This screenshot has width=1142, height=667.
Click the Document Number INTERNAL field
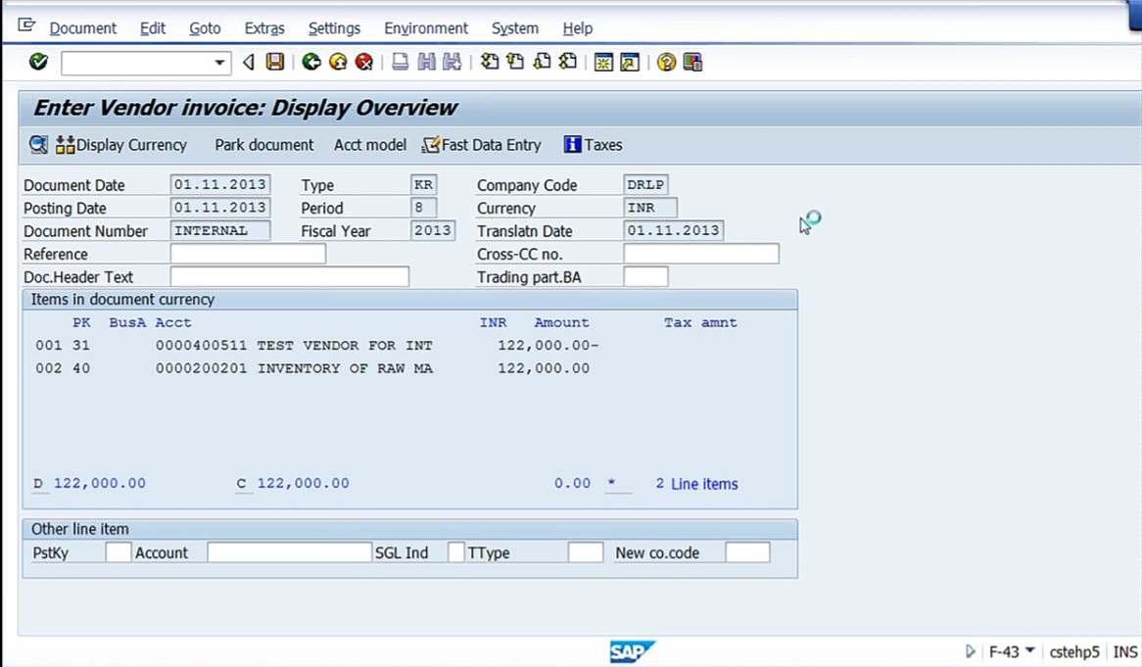pos(220,231)
